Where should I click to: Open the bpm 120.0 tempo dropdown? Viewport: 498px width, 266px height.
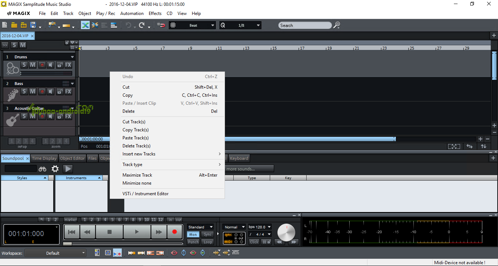click(x=260, y=227)
